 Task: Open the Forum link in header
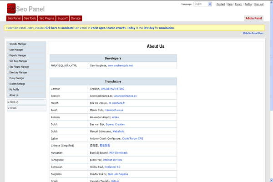click(238, 4)
